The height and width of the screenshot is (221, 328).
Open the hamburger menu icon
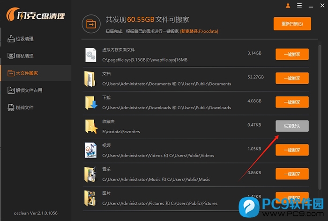[x=299, y=6]
